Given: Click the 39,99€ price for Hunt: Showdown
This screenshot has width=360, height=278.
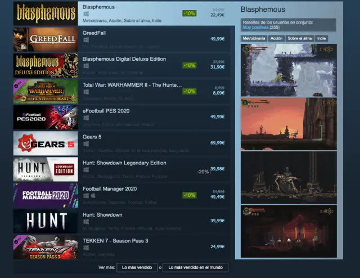Looking at the screenshot, I should click(x=218, y=221).
